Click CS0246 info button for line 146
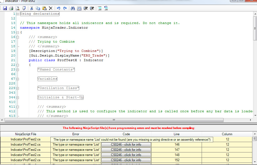This screenshot has width=257, height=165. point(126,145)
